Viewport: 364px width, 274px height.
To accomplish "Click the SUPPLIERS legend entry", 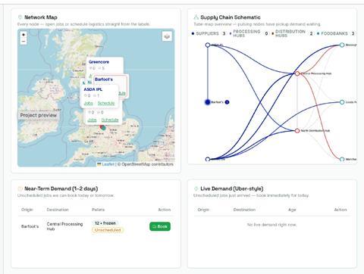I will [209, 33].
